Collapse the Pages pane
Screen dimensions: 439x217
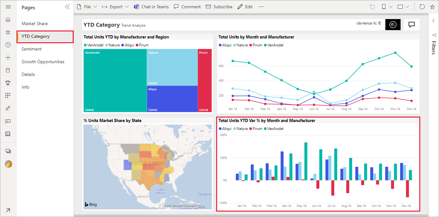click(x=67, y=7)
